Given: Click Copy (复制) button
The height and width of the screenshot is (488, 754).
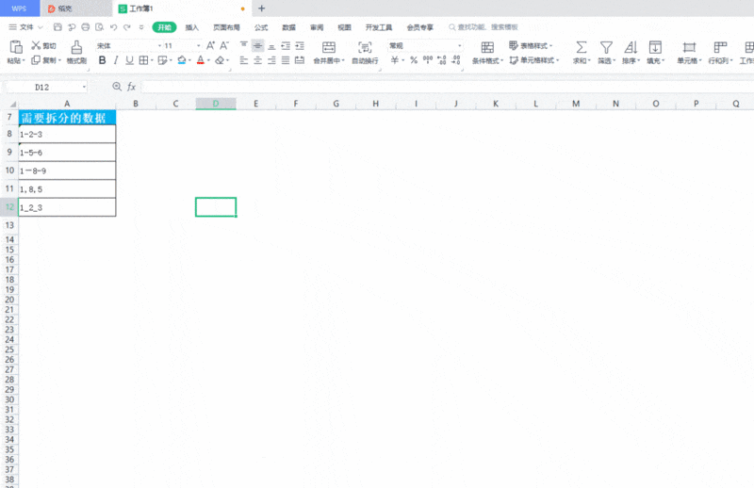Looking at the screenshot, I should [46, 60].
